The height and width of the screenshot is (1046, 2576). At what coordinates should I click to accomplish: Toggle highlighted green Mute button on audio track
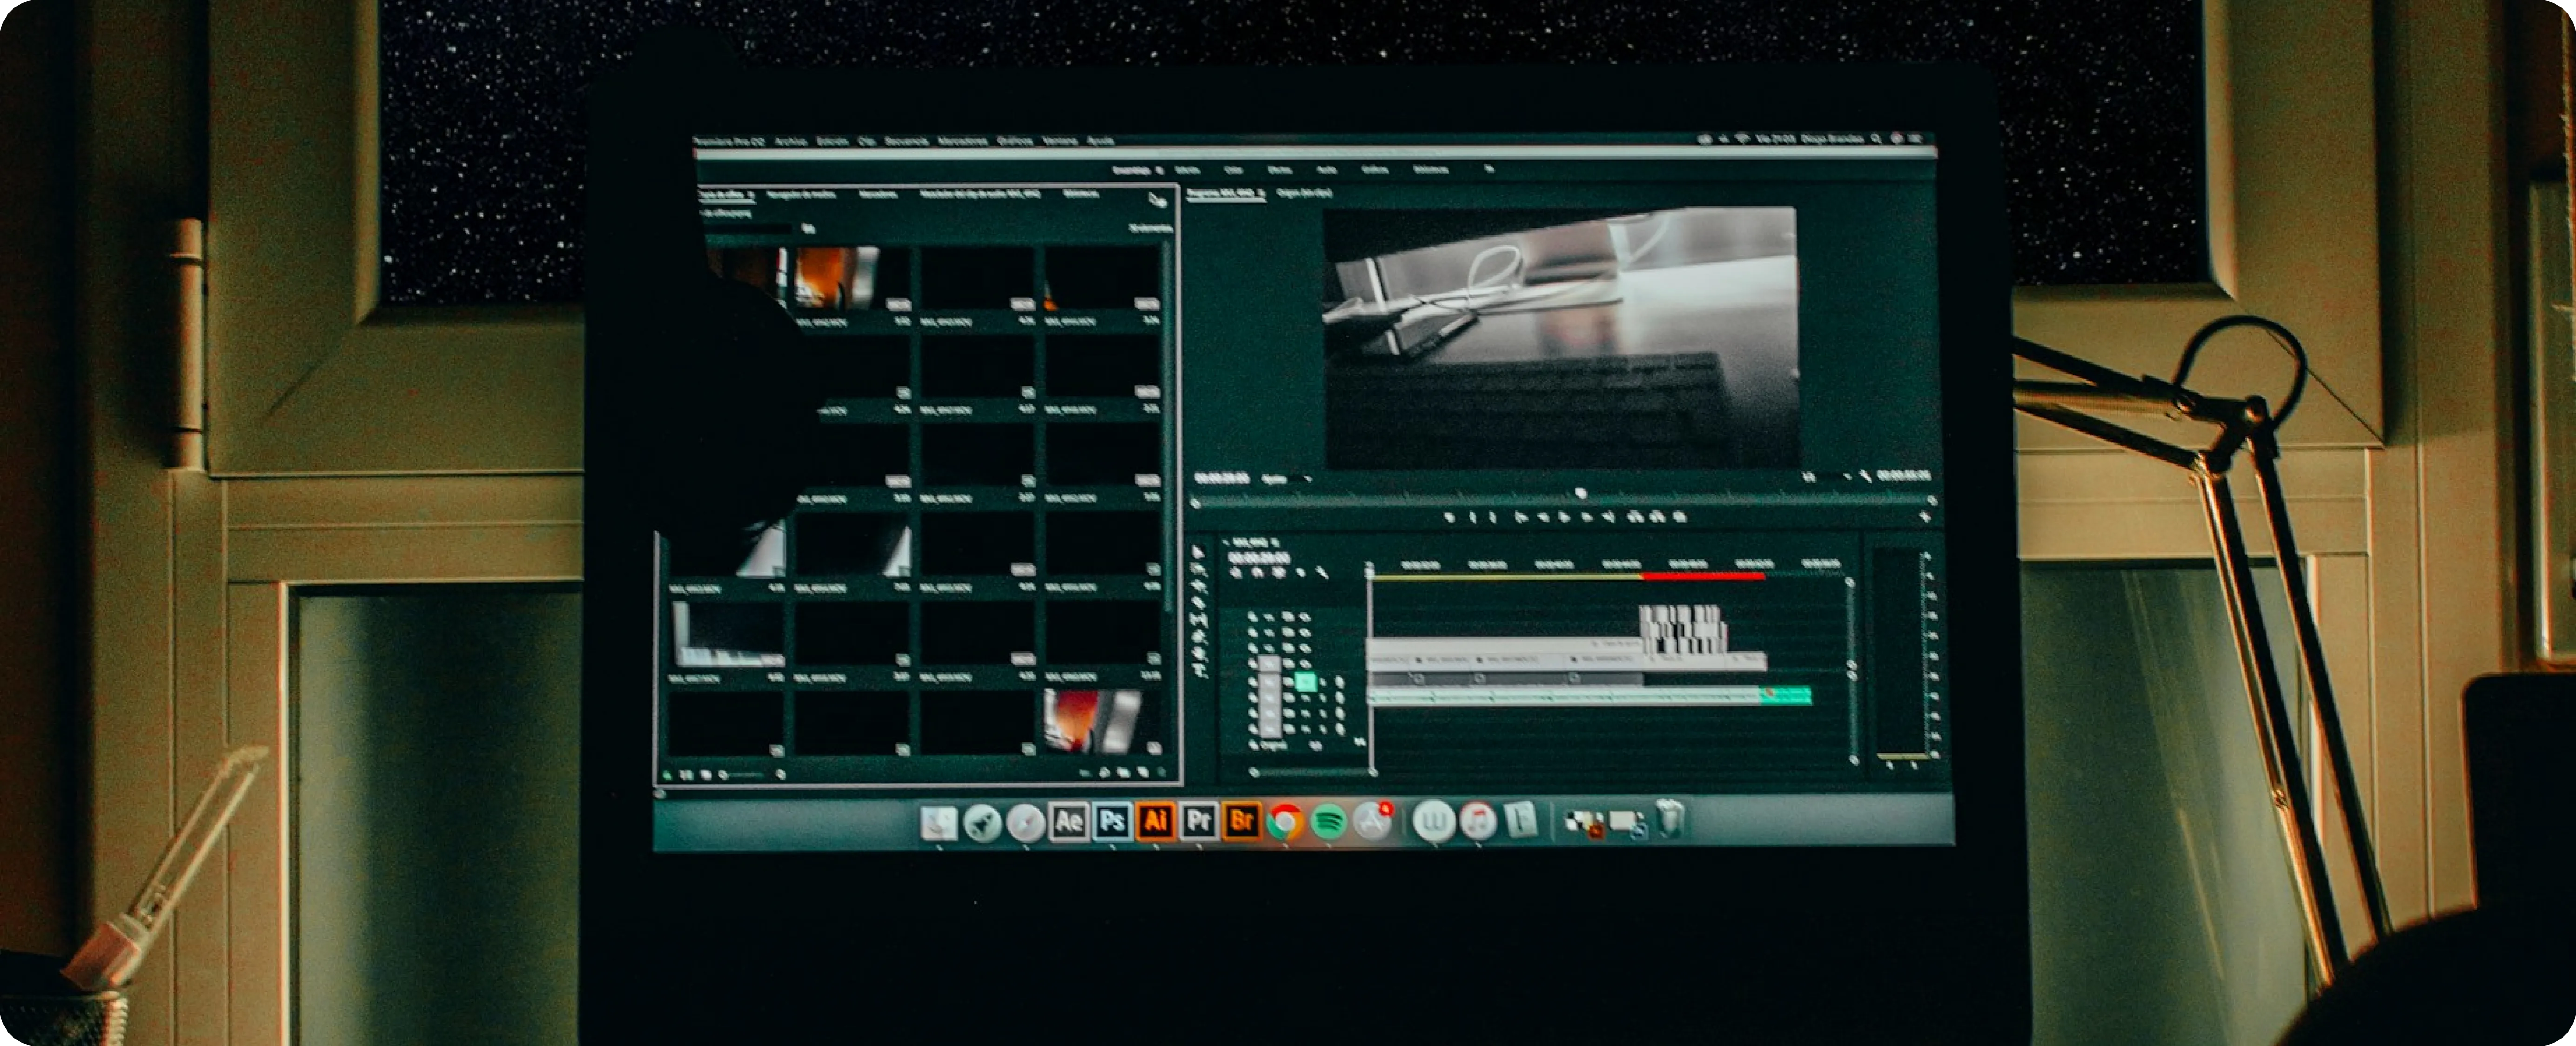[x=1305, y=682]
